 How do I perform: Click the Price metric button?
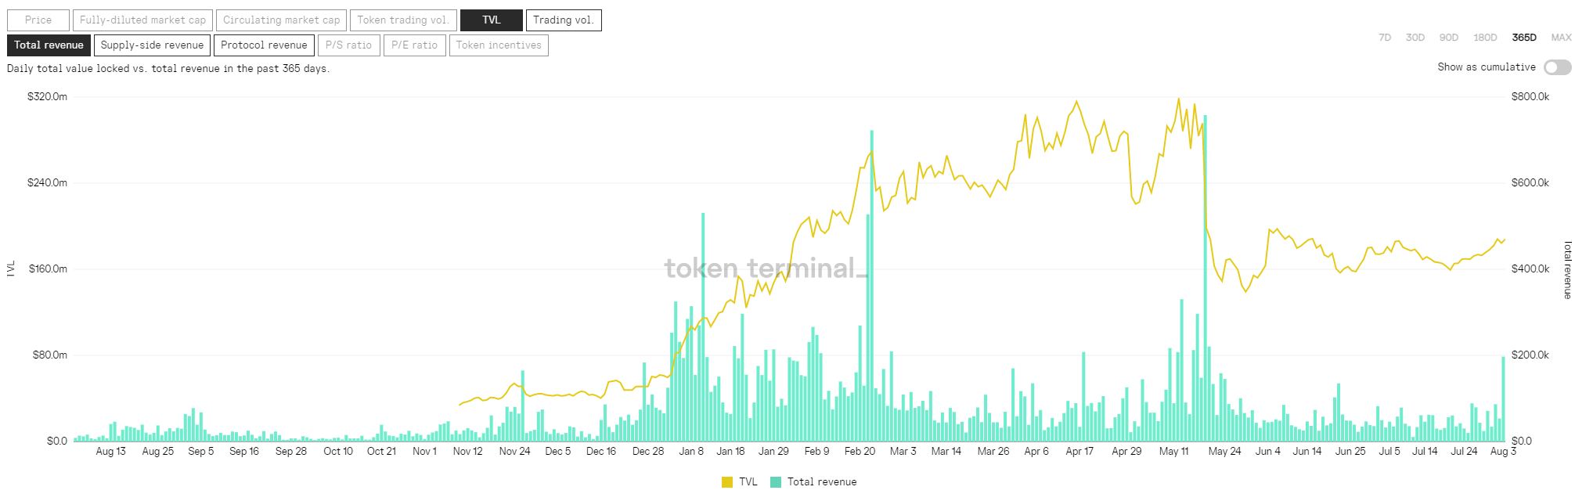coord(38,20)
